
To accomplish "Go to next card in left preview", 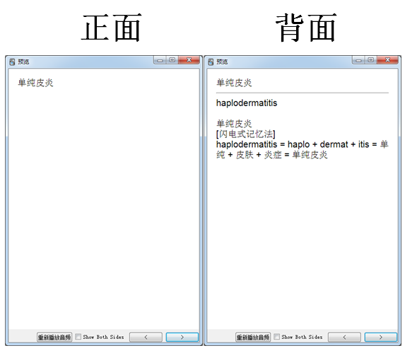I will click(182, 337).
